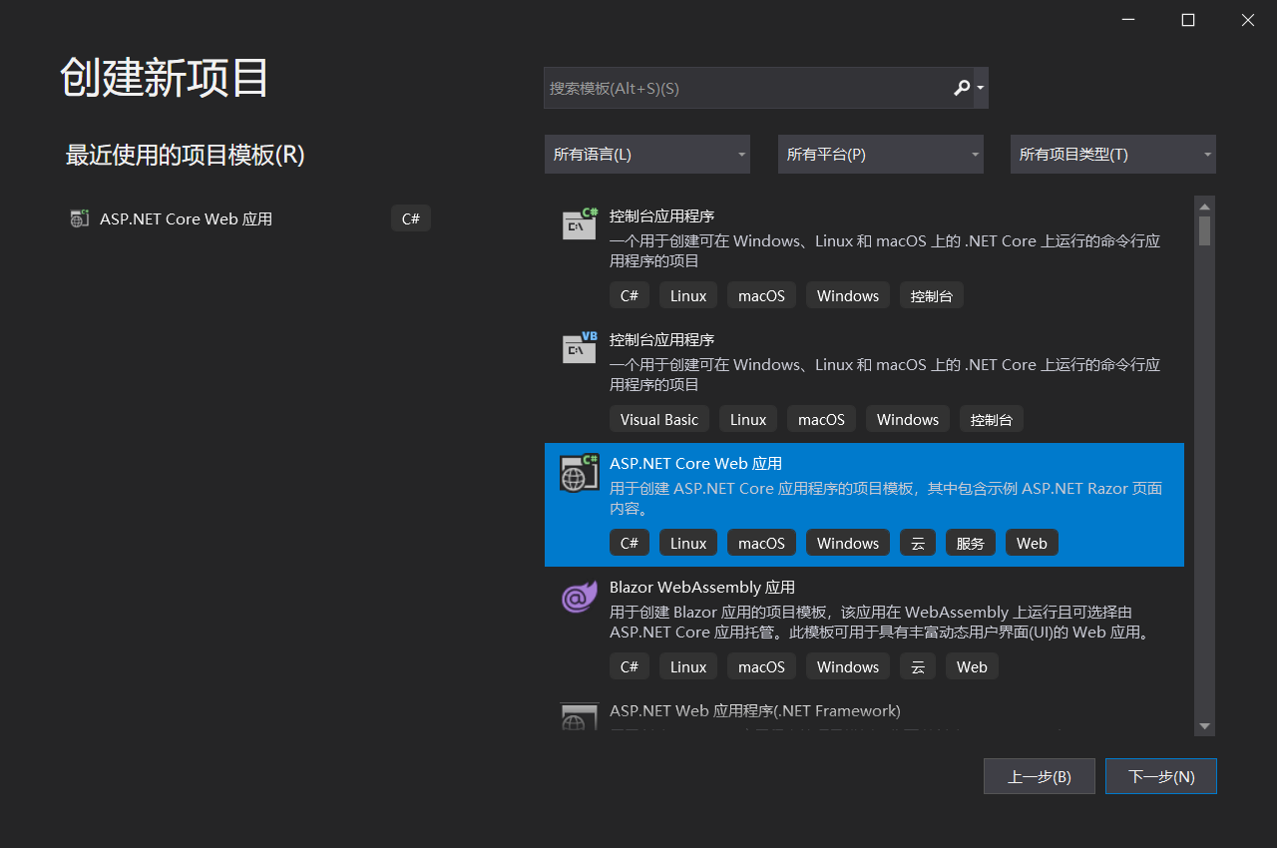Select the C# 控制台应用程序 template title
The width and height of the screenshot is (1277, 848).
(x=661, y=215)
